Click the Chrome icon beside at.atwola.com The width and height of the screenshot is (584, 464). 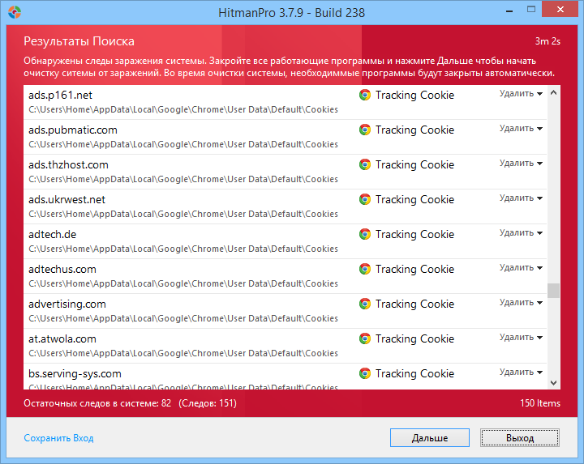365,338
